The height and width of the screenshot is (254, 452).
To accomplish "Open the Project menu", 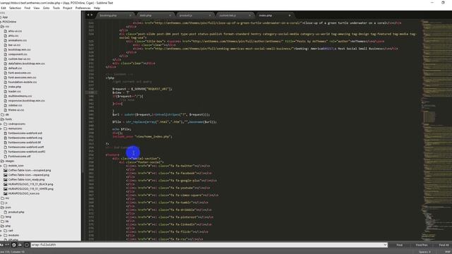I will 68,8.
